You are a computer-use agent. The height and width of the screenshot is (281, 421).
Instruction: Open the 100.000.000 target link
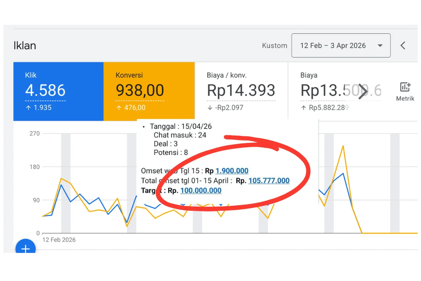click(201, 191)
